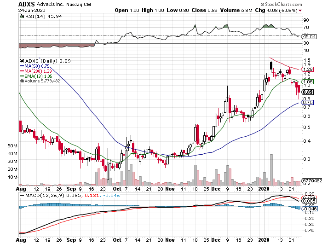Click the -0.046 MACD histogram value tag
This screenshot has height=244, width=322.
coord(308,209)
